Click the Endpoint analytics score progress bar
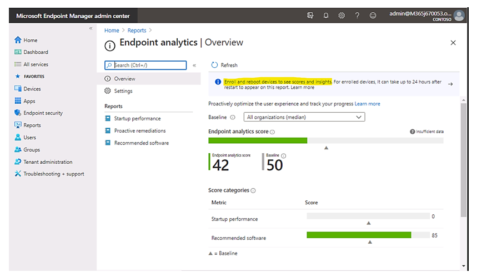 pyautogui.click(x=326, y=140)
